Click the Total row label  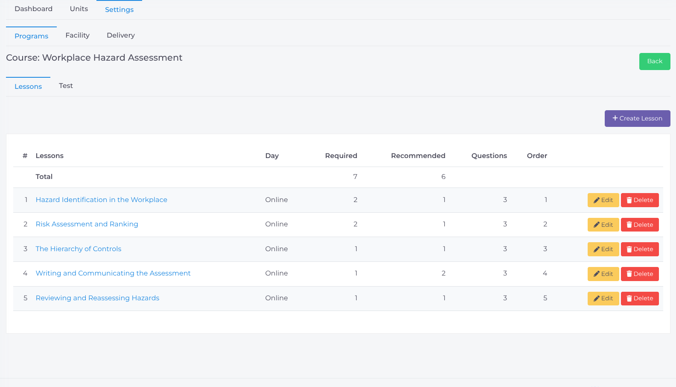coord(44,177)
